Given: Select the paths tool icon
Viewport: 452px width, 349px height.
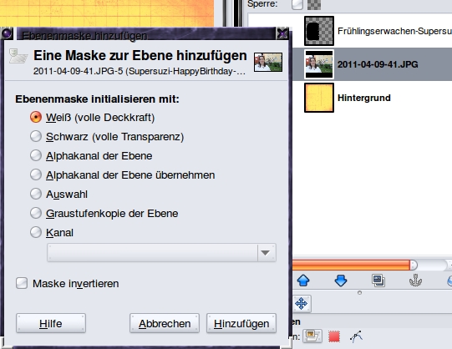Looking at the screenshot, I should coord(356,336).
